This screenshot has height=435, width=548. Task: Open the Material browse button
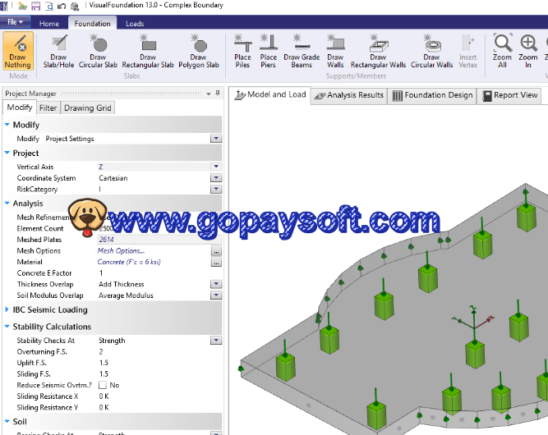click(216, 263)
